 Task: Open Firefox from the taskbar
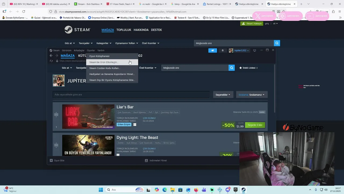[196, 190]
